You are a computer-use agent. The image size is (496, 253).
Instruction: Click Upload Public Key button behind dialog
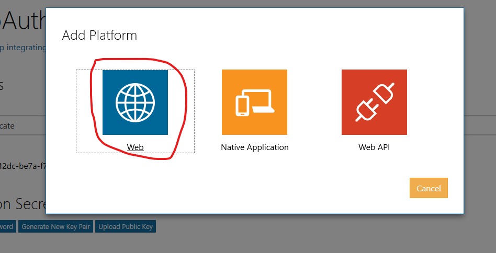(x=126, y=226)
